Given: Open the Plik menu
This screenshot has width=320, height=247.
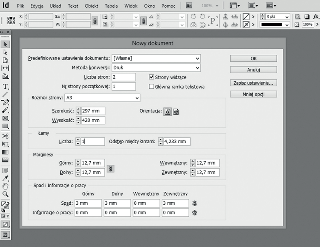Looking at the screenshot, I should pyautogui.click(x=21, y=6).
